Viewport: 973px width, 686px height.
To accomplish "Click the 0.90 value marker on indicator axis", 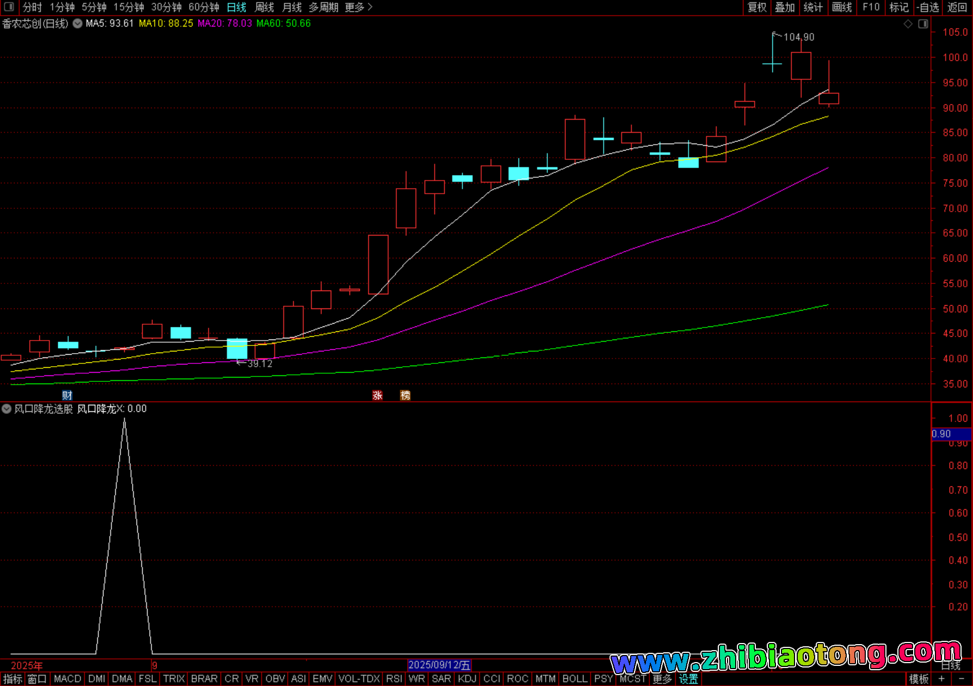I will click(951, 434).
